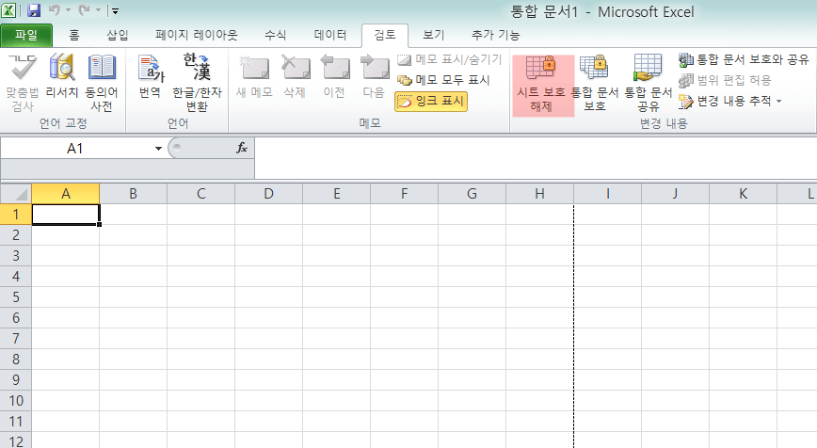817x448 pixels.
Task: Select column J header
Action: [675, 194]
